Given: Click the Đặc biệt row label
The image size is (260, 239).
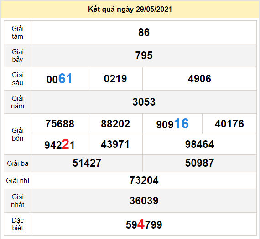Looking at the screenshot, I should (x=18, y=224).
